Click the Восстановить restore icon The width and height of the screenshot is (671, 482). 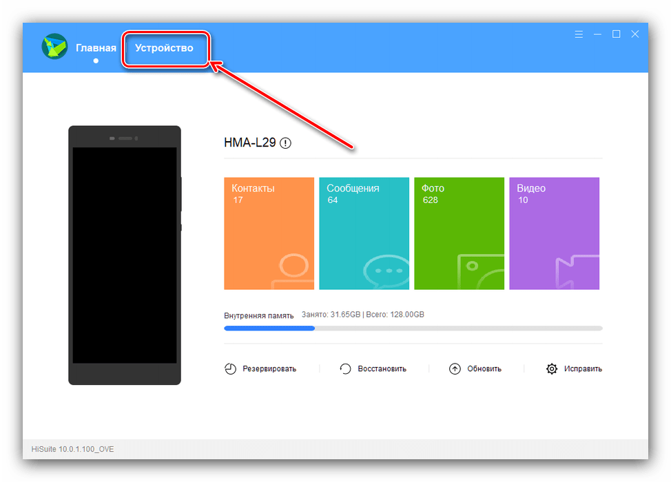[345, 368]
